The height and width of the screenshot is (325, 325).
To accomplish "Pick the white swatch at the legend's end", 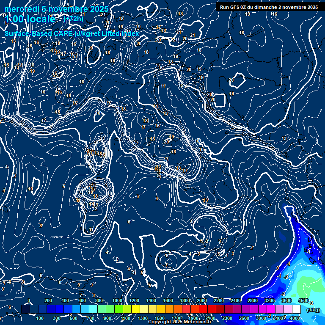I will (x=296, y=309).
